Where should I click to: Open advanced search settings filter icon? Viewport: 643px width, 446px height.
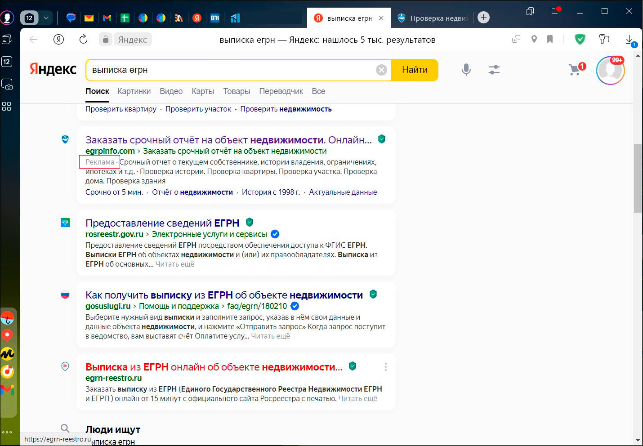(494, 70)
